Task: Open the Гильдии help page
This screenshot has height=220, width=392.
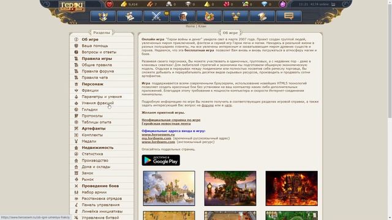Action: (x=89, y=109)
